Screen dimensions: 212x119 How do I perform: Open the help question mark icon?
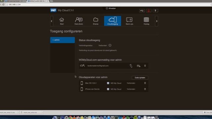(155, 11)
